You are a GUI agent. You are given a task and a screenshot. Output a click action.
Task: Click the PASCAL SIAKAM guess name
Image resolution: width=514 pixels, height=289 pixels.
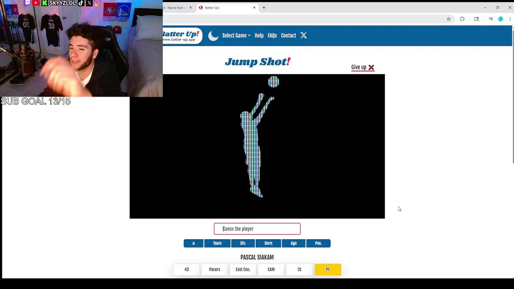257,257
